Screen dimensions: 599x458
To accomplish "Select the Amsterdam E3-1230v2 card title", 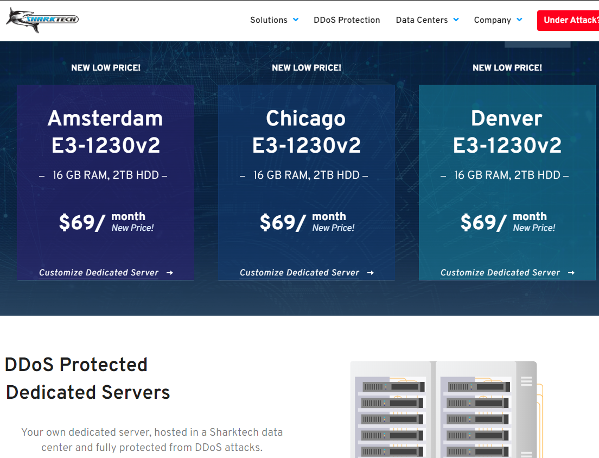I will [x=106, y=132].
